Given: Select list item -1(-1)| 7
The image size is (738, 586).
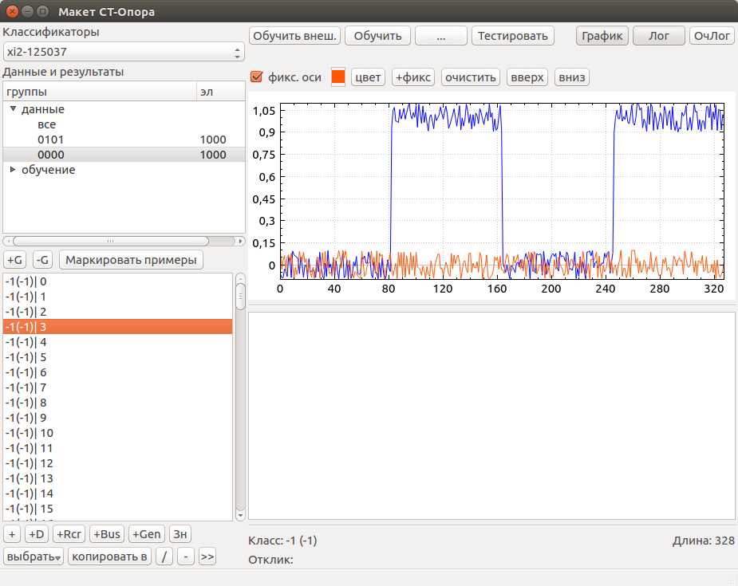Looking at the screenshot, I should click(117, 387).
